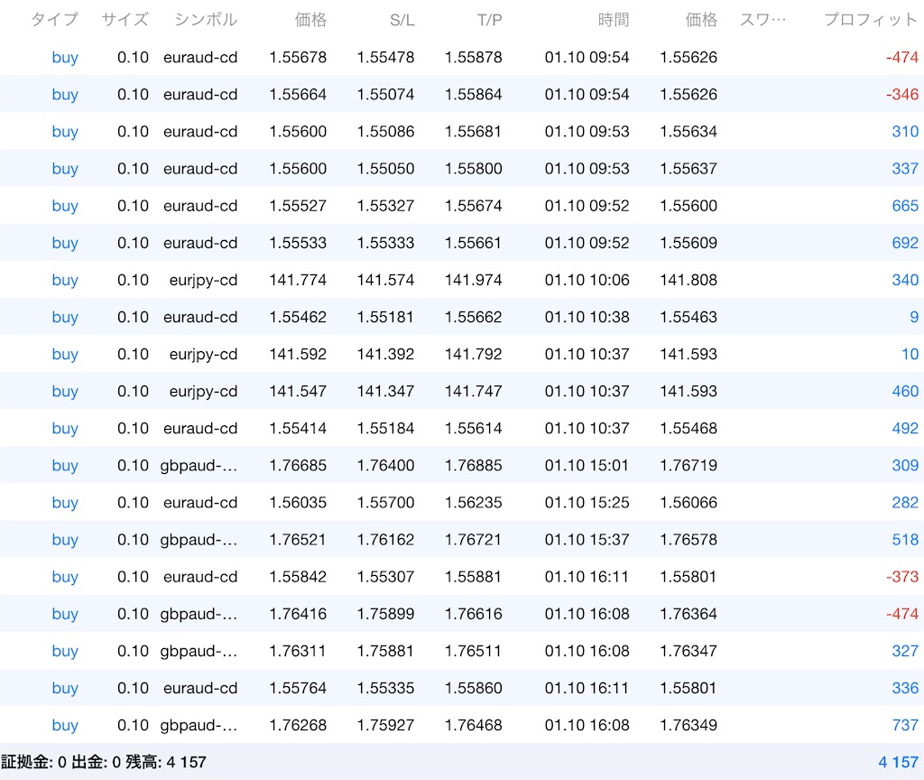Click T/P value 1.55681
The image size is (924, 780).
[x=473, y=132]
